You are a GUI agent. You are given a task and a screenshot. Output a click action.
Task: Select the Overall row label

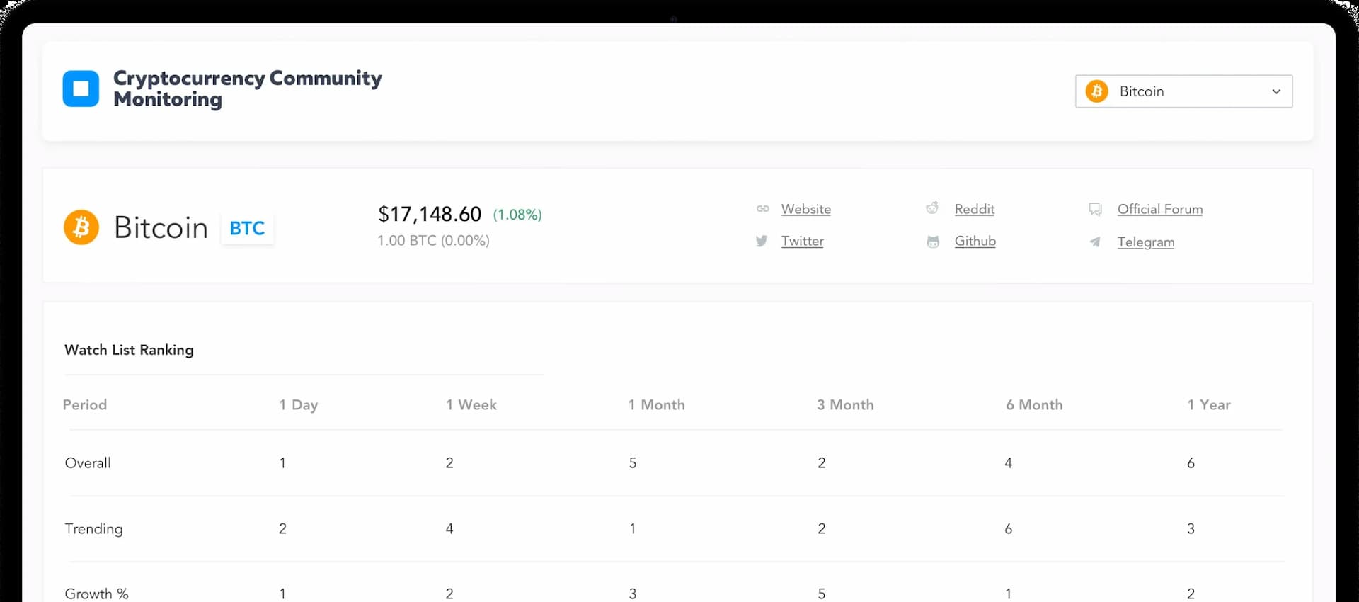pos(88,463)
